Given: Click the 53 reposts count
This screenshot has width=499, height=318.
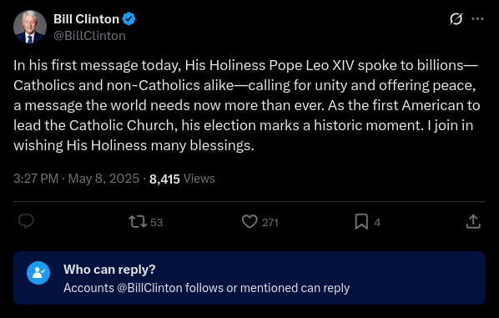Looking at the screenshot, I should click(157, 222).
